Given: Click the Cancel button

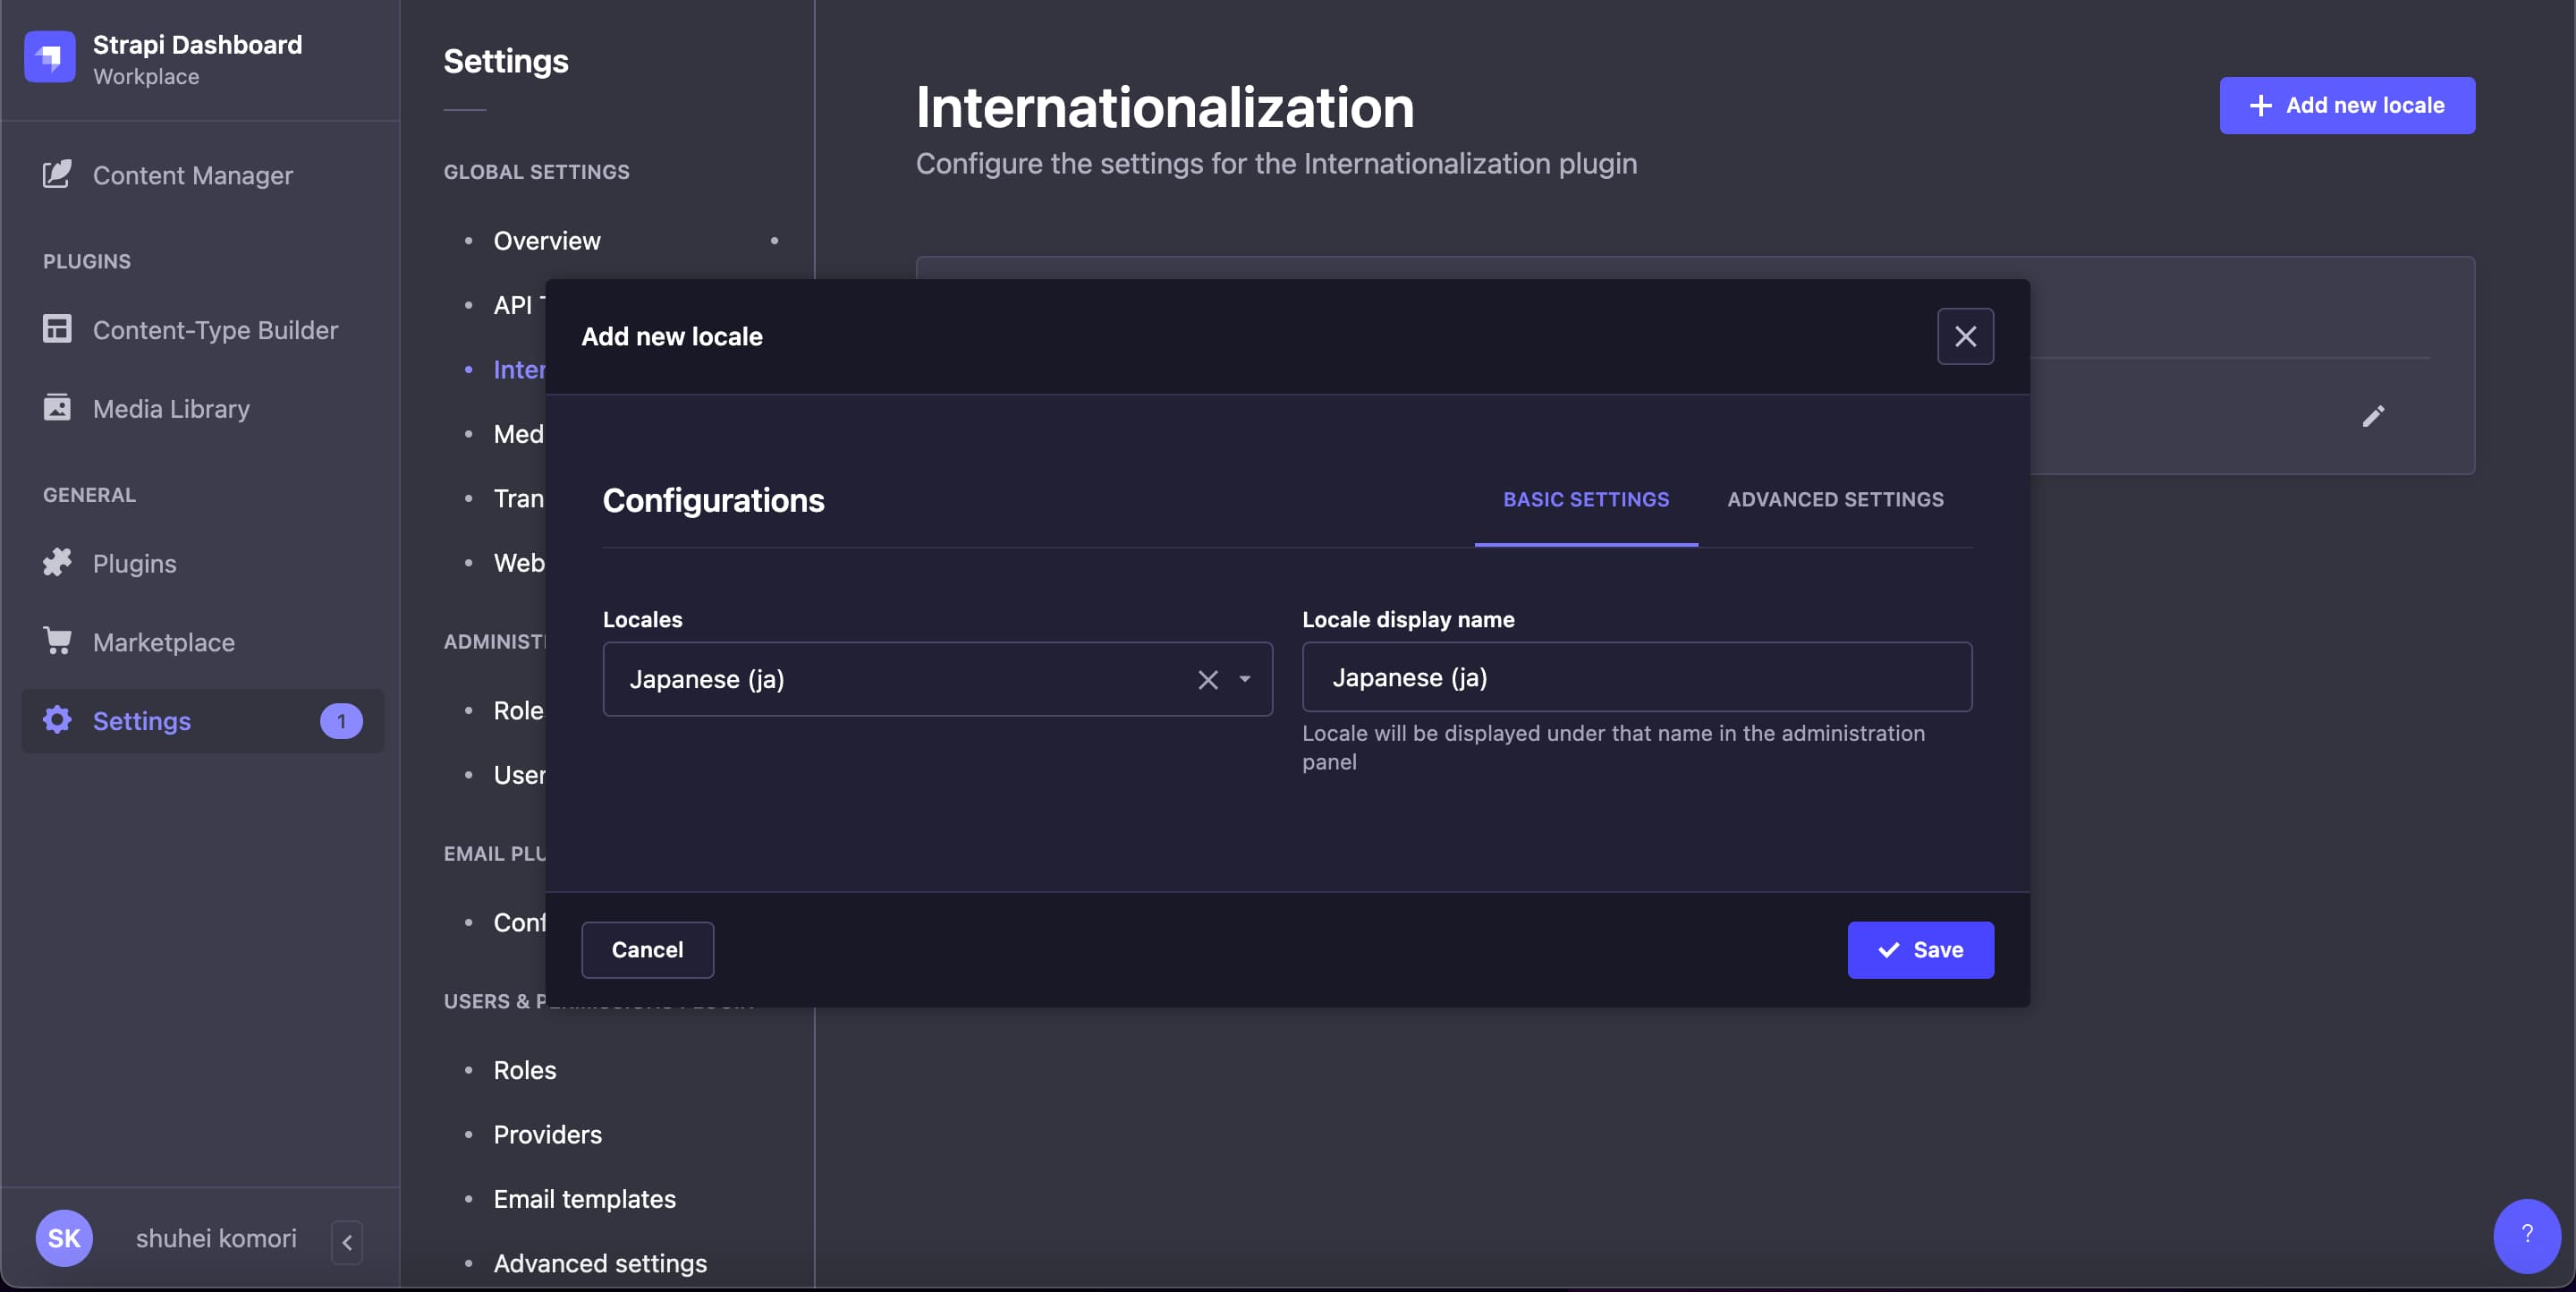Looking at the screenshot, I should tap(647, 949).
